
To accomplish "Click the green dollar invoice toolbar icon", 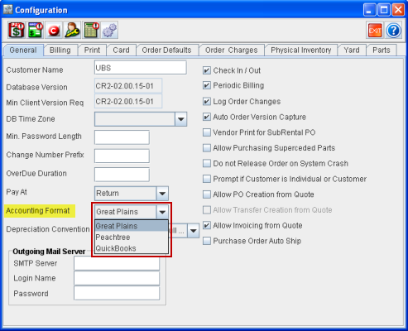I will click(x=36, y=30).
